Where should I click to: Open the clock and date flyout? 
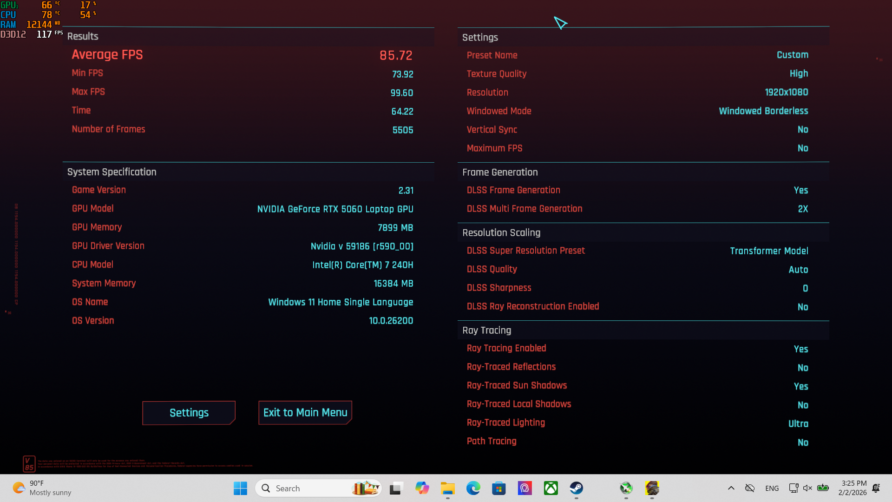click(x=853, y=488)
